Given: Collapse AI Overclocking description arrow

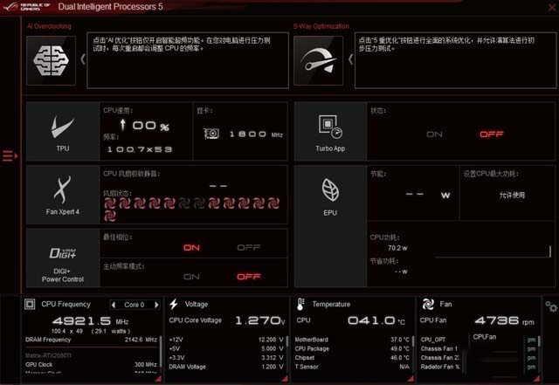Looking at the screenshot, I should click(83, 59).
